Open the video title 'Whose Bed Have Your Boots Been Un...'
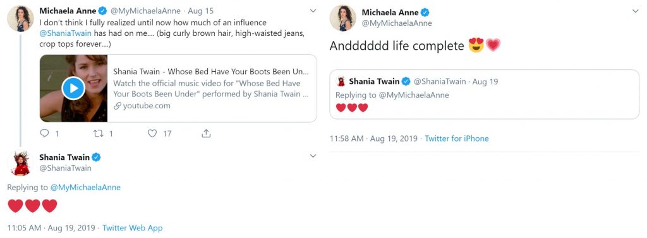The height and width of the screenshot is (238, 647). click(x=211, y=72)
